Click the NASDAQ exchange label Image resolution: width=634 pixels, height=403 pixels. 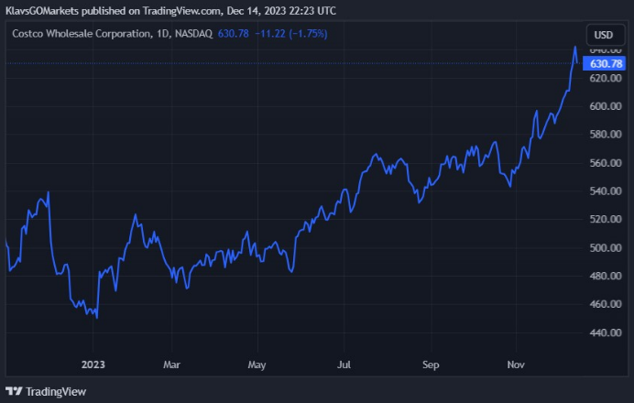(x=193, y=34)
